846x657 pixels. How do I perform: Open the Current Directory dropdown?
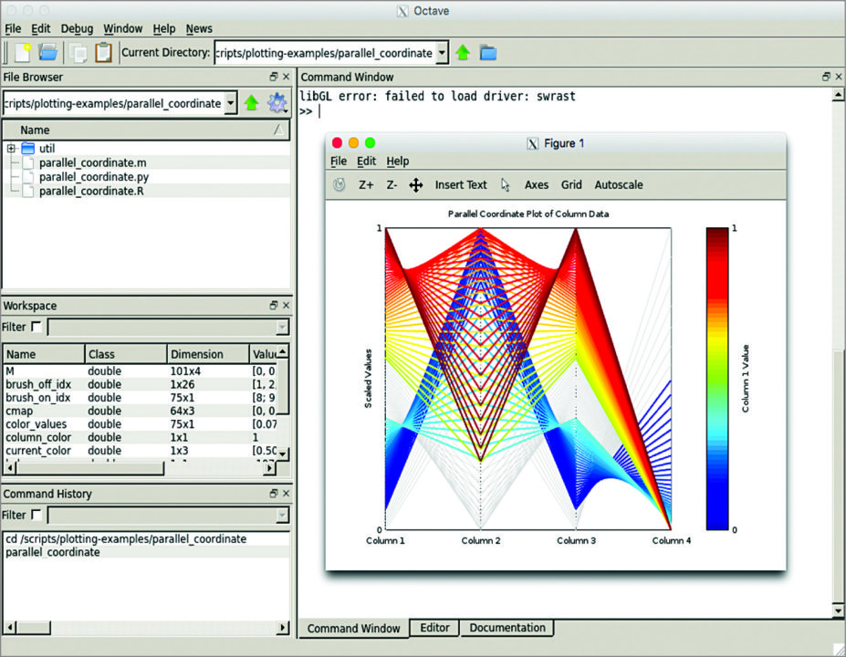click(442, 52)
